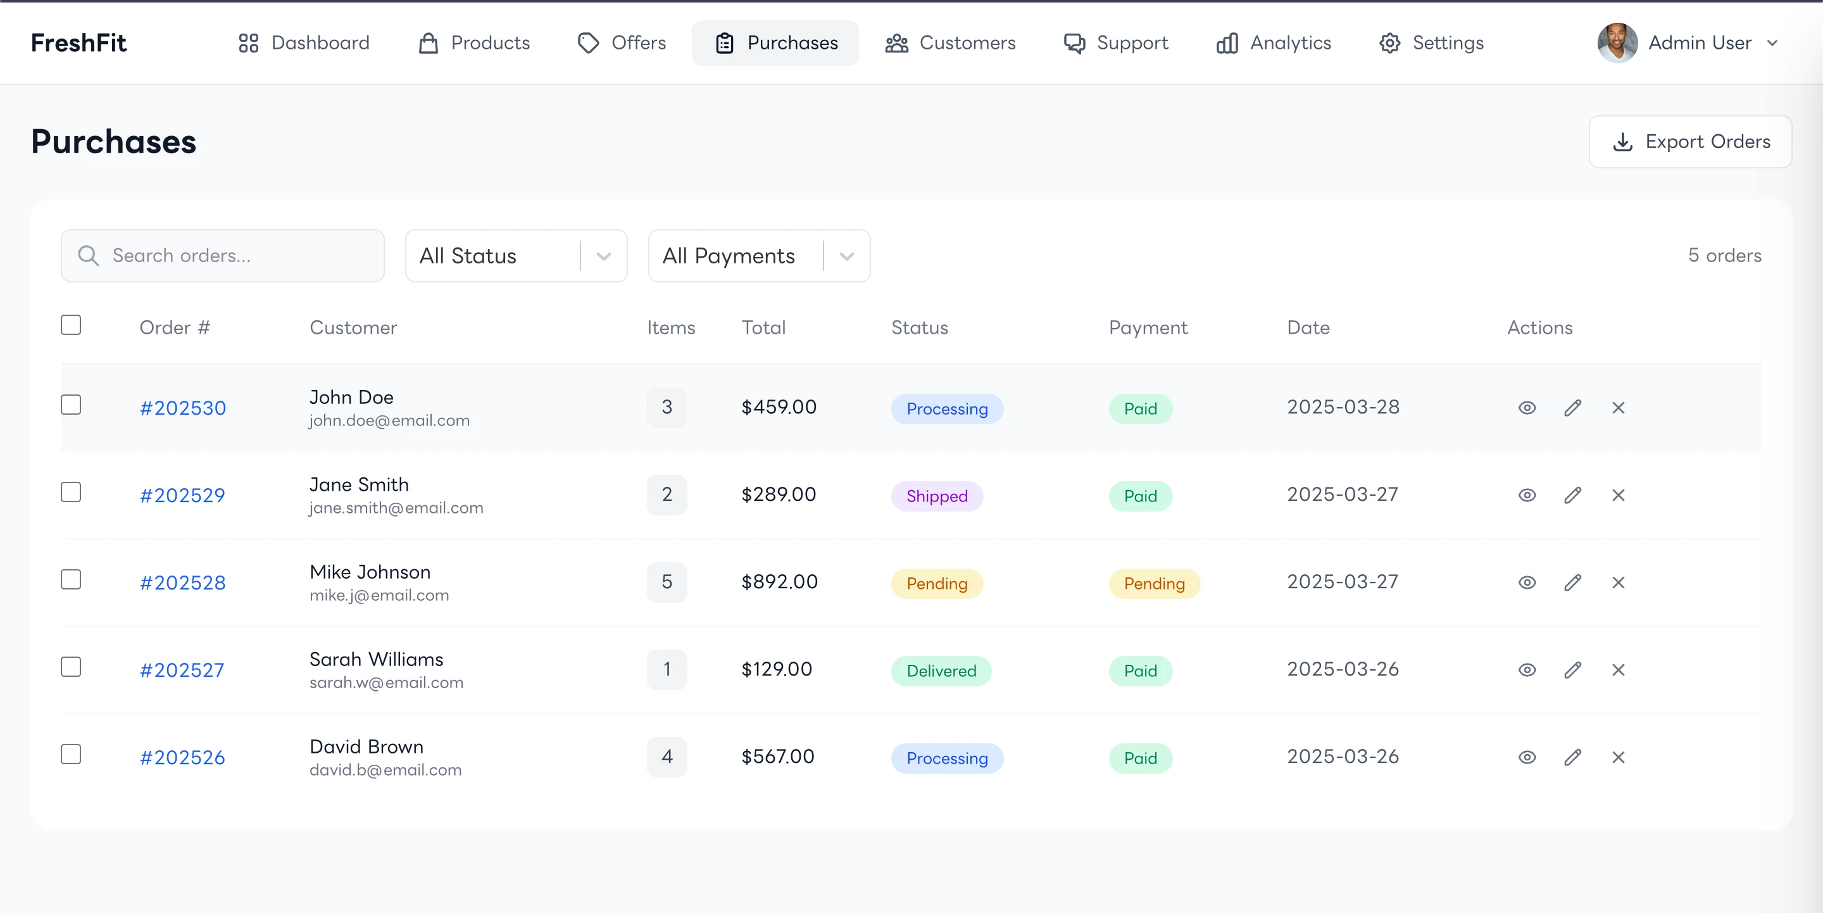
Task: Open the Admin User account menu
Action: coord(1688,43)
